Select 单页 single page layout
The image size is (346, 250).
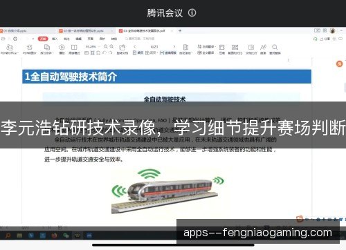[x=138, y=52]
